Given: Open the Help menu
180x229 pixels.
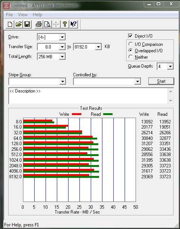Looking at the screenshot, I should pyautogui.click(x=37, y=15).
